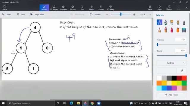The height and width of the screenshot is (106, 190).
Task: Select the Oil brush
Action: pos(172,22)
